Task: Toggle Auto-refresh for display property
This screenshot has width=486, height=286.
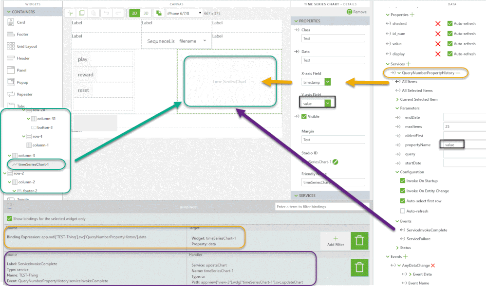Action: click(450, 54)
